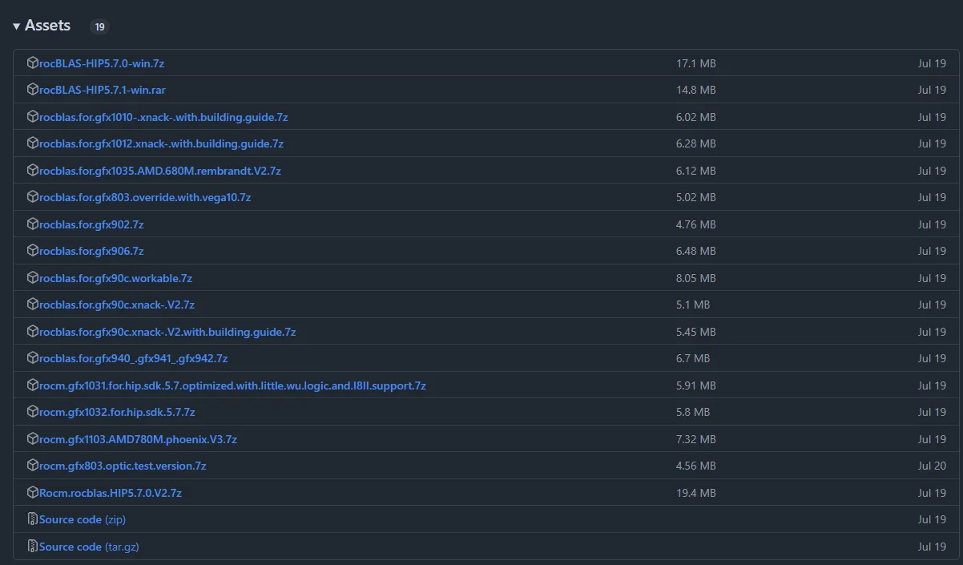
Task: Click package icon beside rocBLAS-HIP5.7.1-win.rar
Action: (x=33, y=89)
